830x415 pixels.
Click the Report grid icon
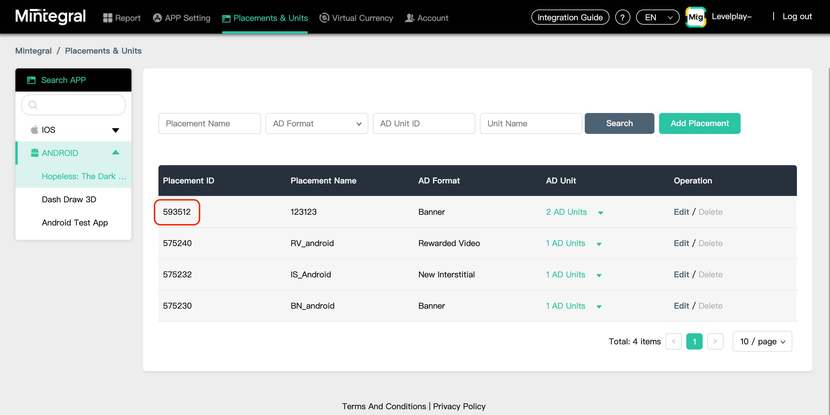pyautogui.click(x=107, y=18)
